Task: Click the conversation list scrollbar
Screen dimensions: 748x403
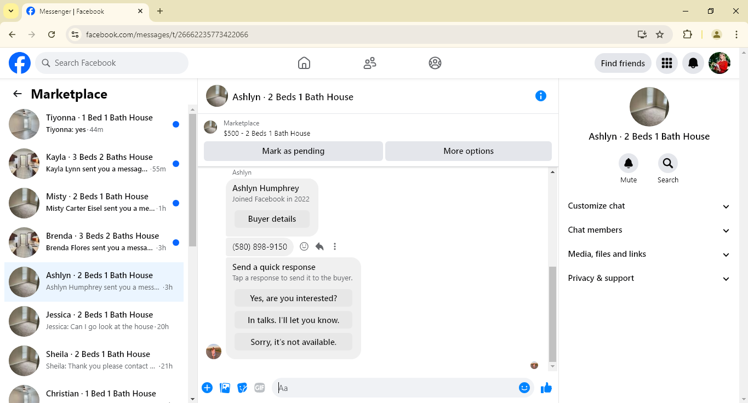Action: [192, 180]
